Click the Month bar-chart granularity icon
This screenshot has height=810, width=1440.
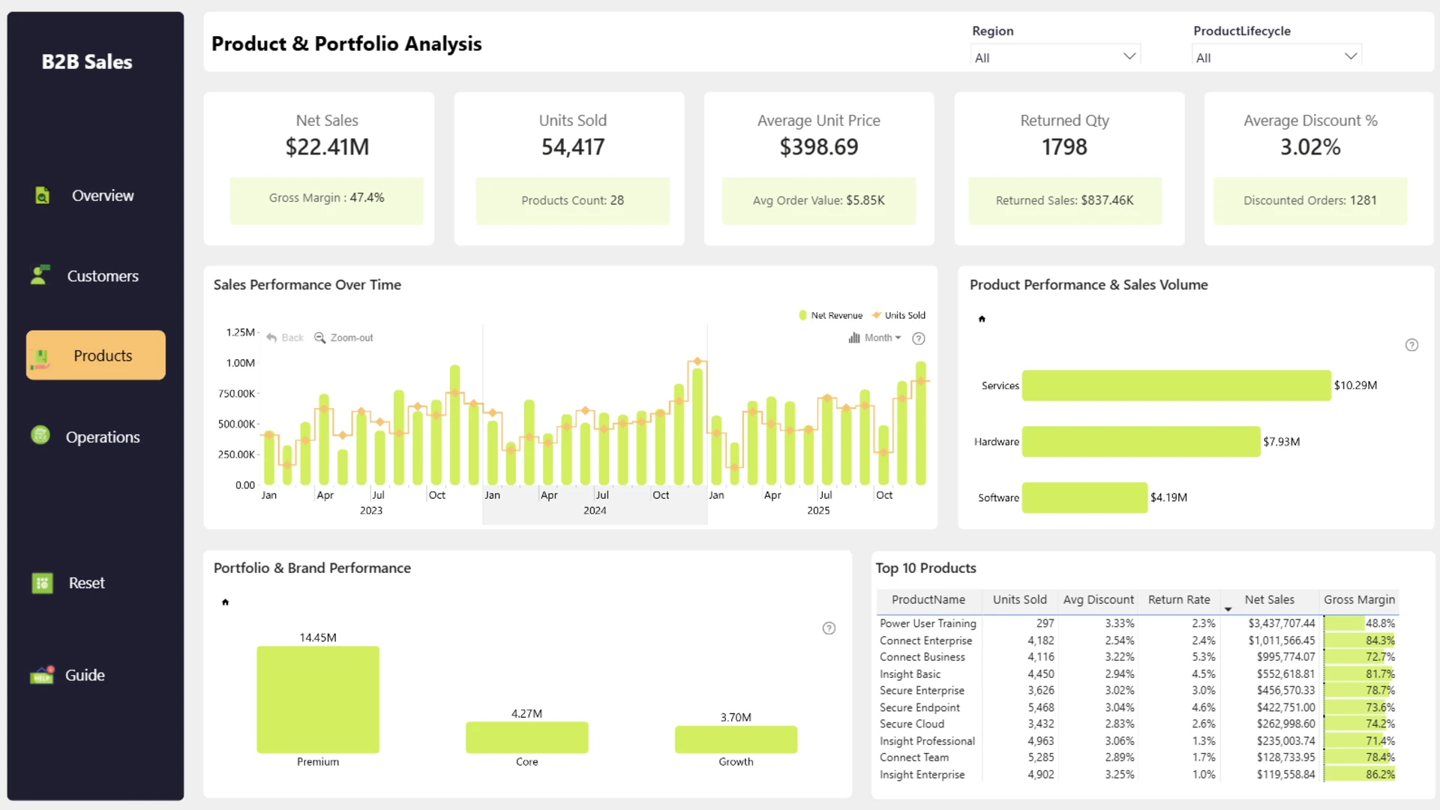pos(854,338)
